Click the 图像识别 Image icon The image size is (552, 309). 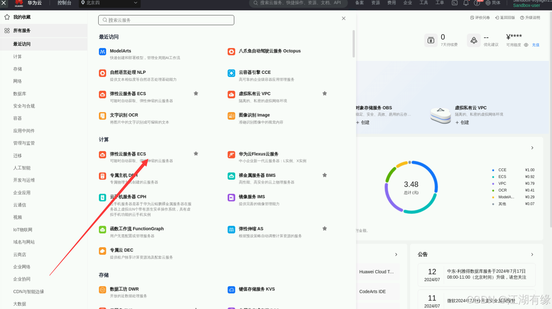(x=231, y=116)
